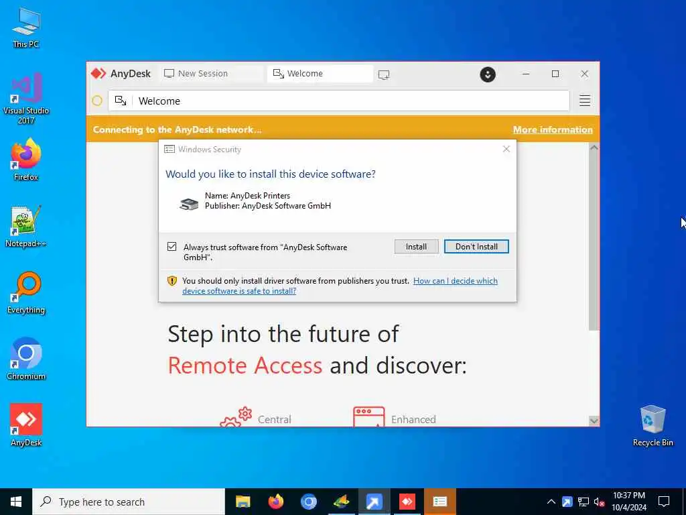Open the Windows Start menu
The width and height of the screenshot is (686, 515).
16,502
